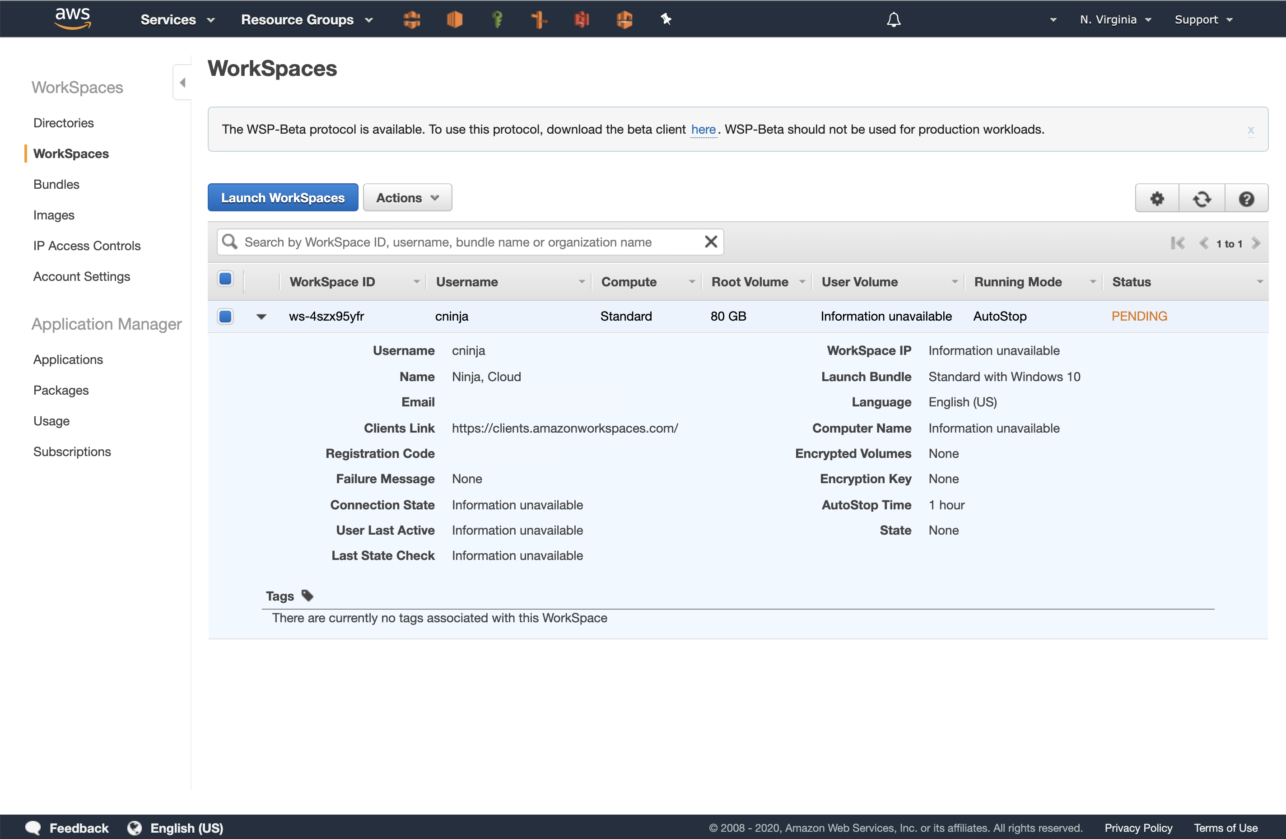Open Account Settings in sidebar
Image resolution: width=1286 pixels, height=839 pixels.
tap(82, 277)
